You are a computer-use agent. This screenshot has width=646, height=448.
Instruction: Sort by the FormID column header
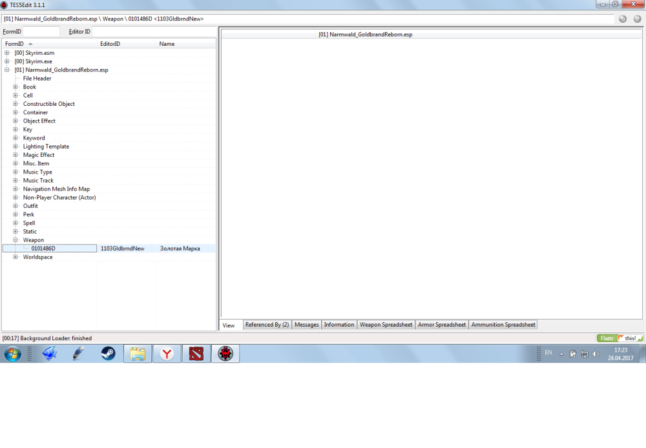pos(50,44)
